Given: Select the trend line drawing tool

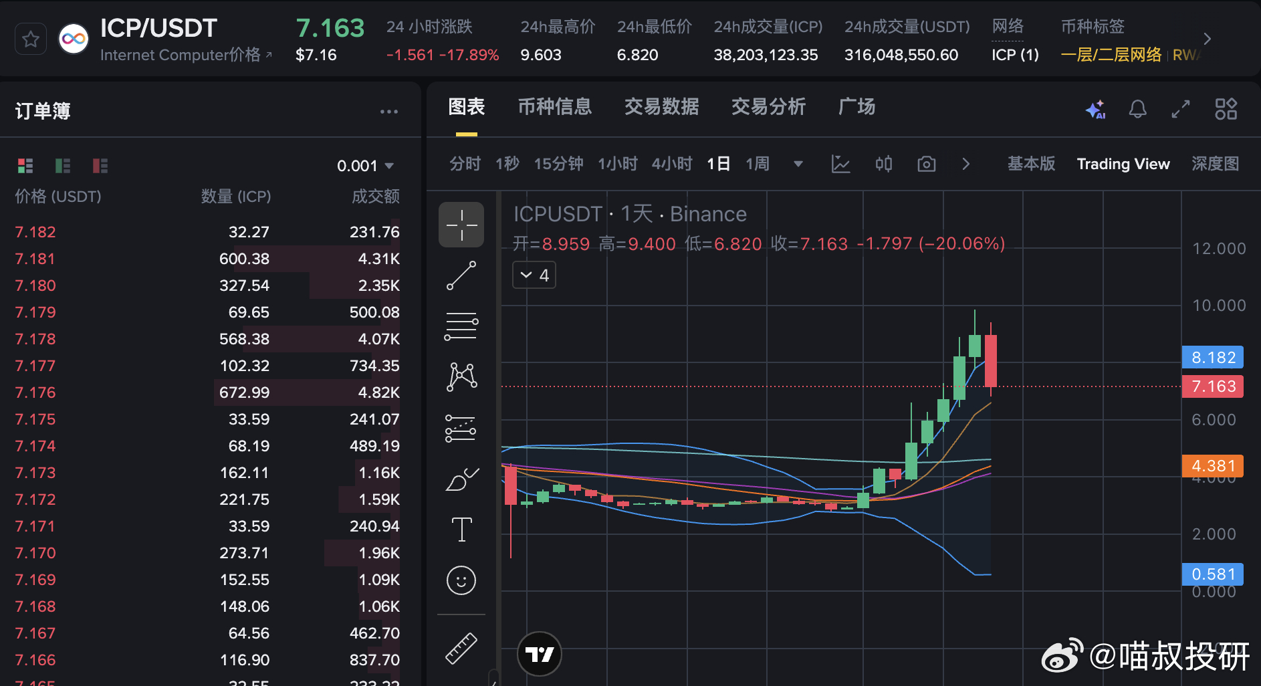Looking at the screenshot, I should pyautogui.click(x=461, y=275).
